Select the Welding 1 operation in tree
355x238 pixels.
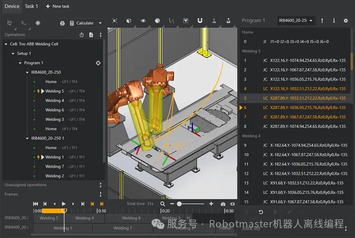click(54, 157)
